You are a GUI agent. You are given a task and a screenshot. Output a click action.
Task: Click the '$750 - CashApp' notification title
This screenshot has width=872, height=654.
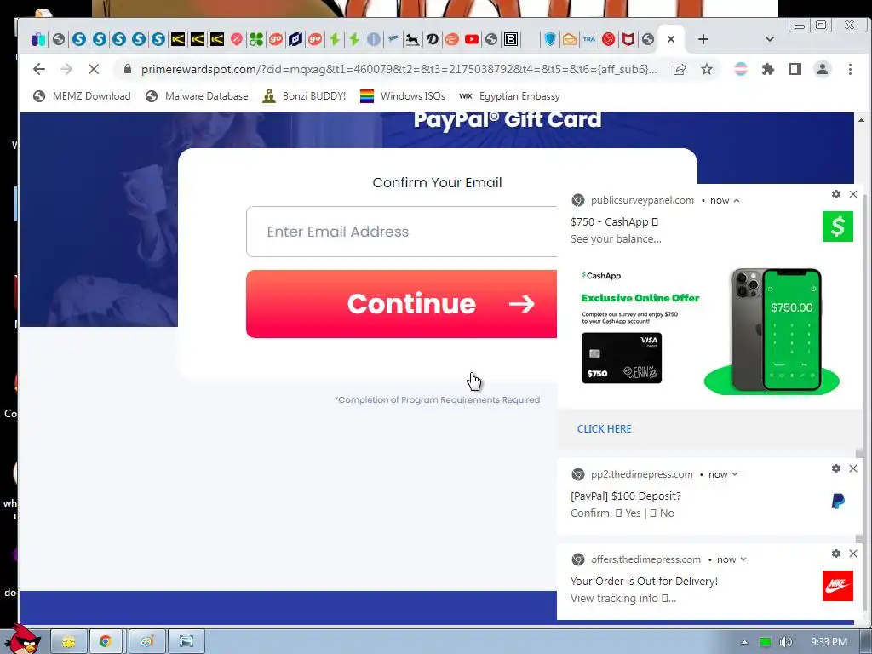(614, 222)
